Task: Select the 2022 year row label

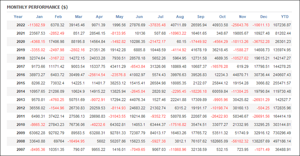Action: pyautogui.click(x=21, y=25)
